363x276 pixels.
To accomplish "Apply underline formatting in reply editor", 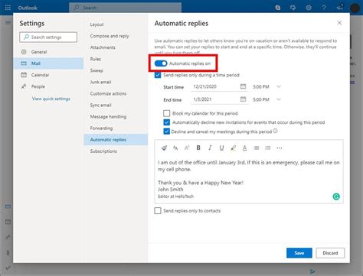I will (x=221, y=148).
